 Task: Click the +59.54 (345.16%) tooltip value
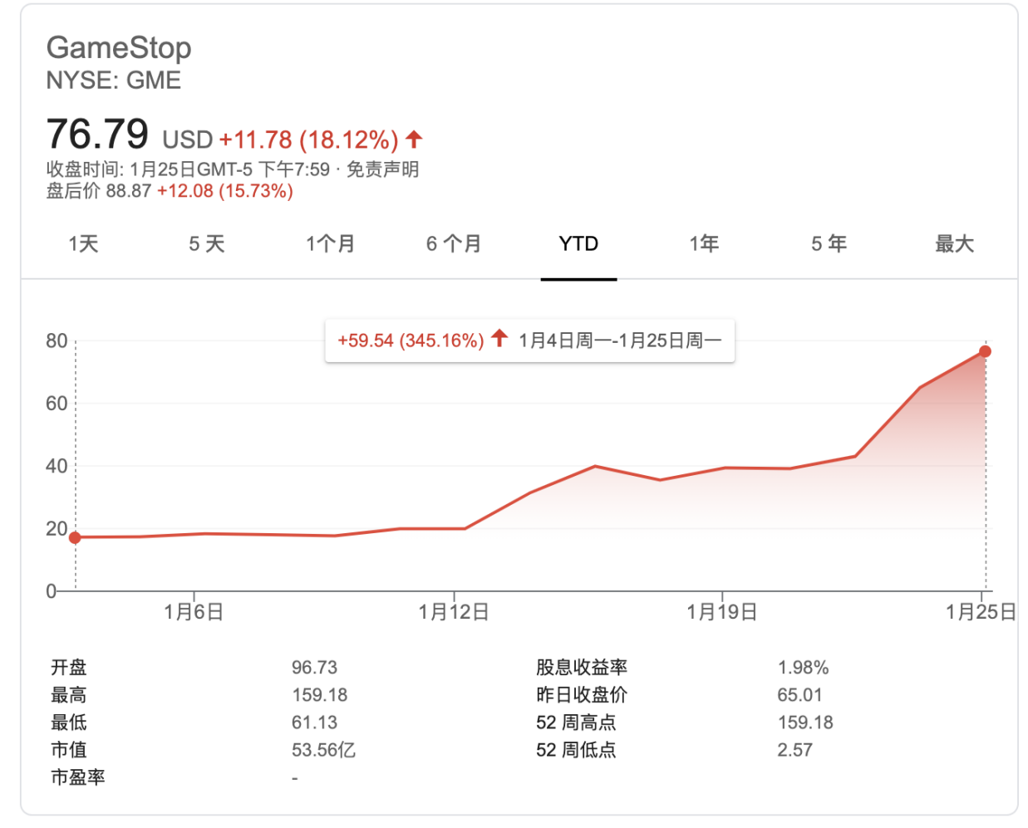411,341
